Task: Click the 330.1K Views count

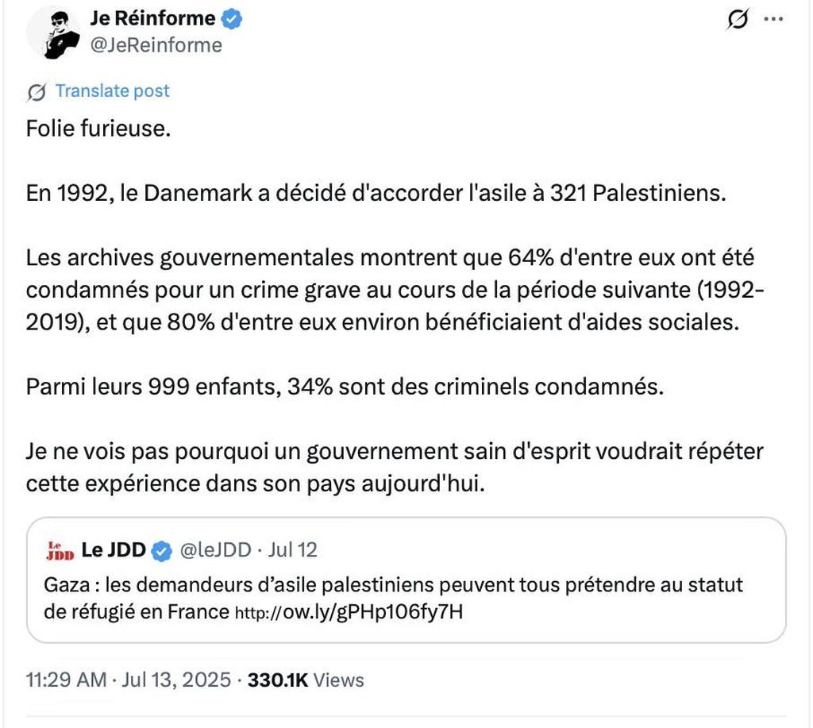Action: click(306, 680)
